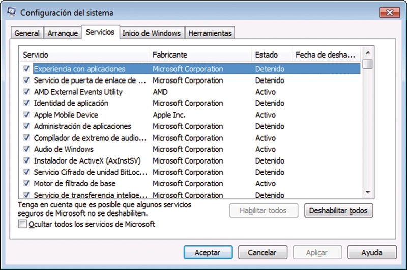Toggle Motor de filtrado de base checkbox

click(26, 183)
